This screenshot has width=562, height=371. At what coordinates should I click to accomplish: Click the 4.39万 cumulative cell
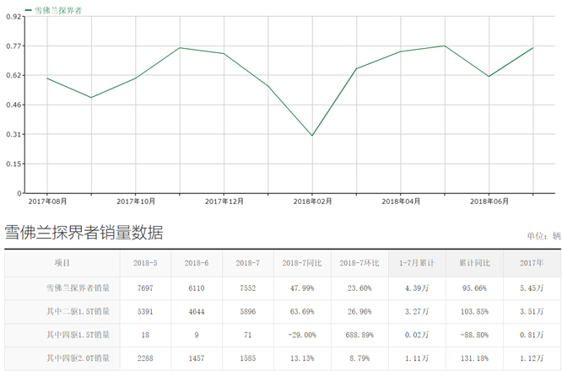coord(417,288)
